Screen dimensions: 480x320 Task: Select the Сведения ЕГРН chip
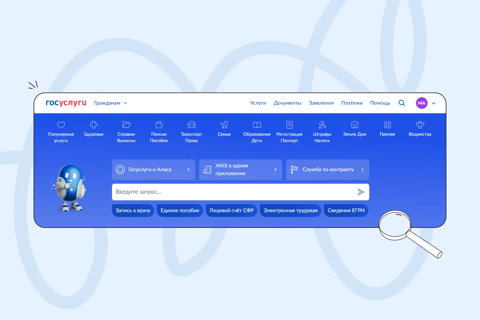pyautogui.click(x=346, y=211)
